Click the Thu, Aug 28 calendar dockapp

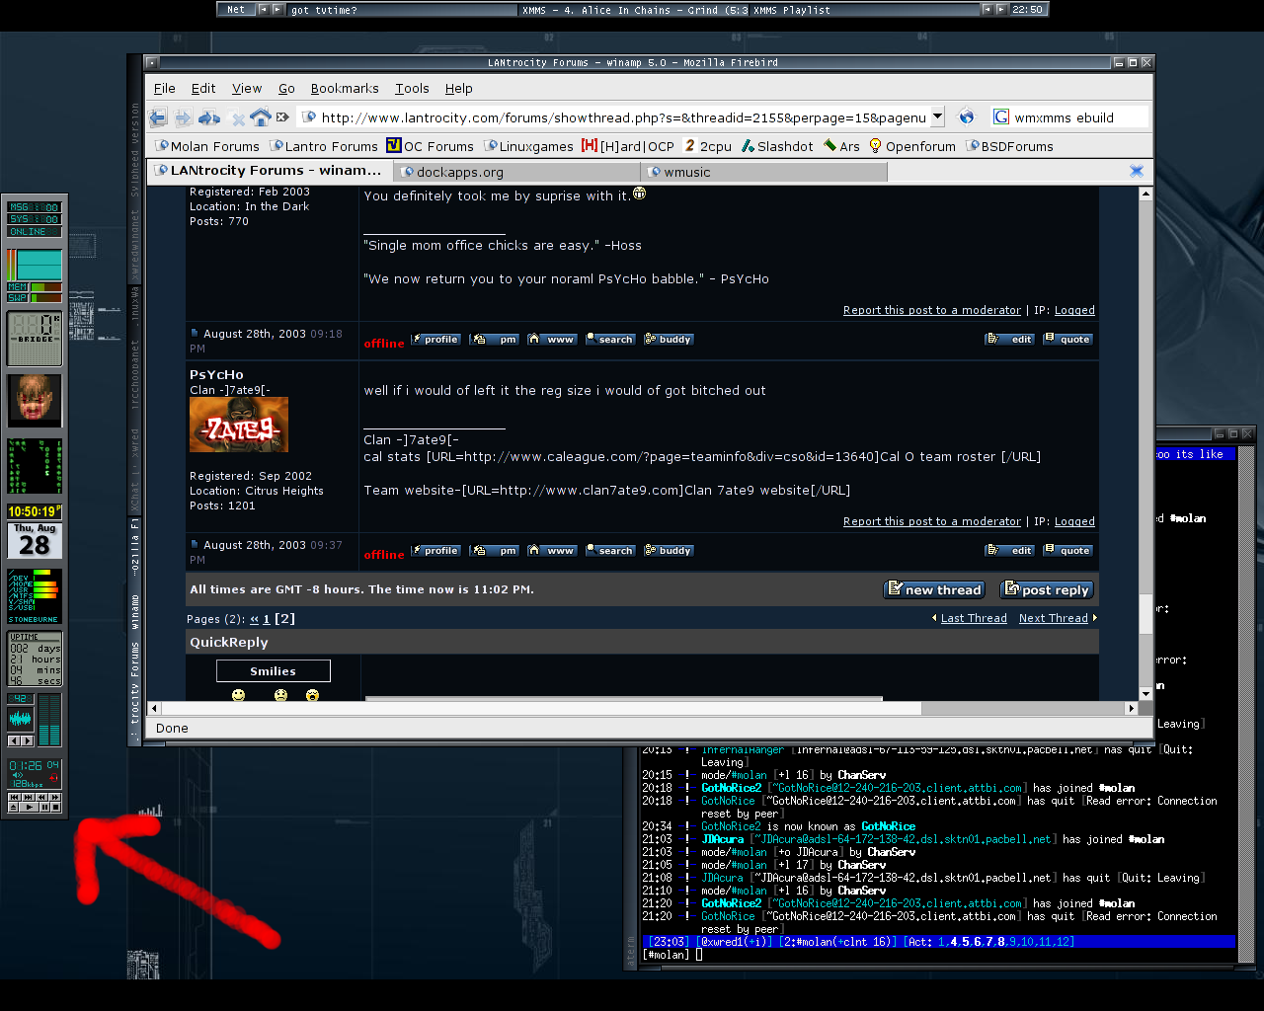[35, 542]
